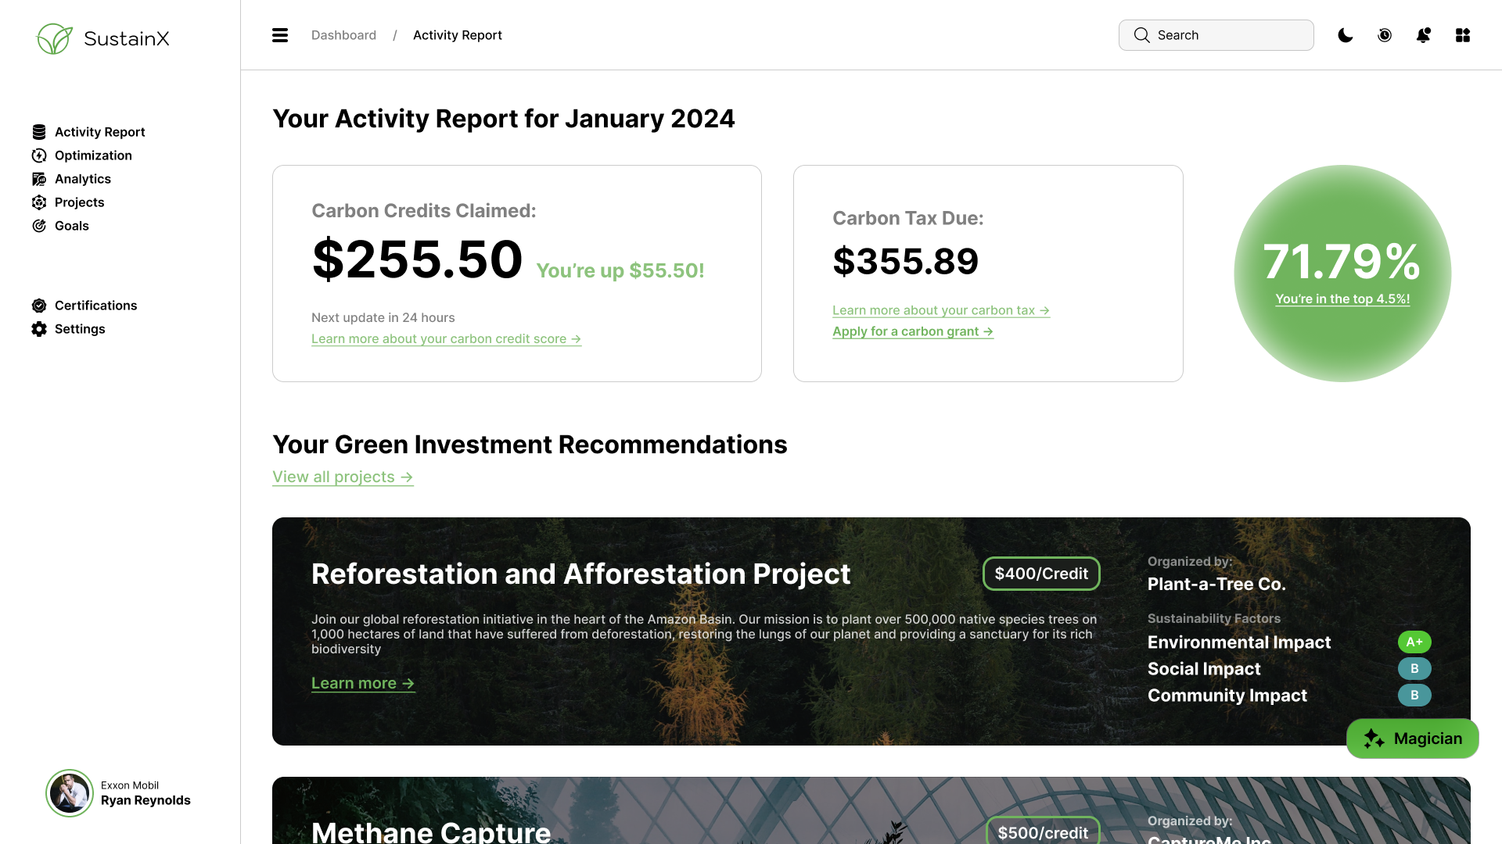Click the $400/Credit price badge
This screenshot has height=844, width=1502.
1041,574
